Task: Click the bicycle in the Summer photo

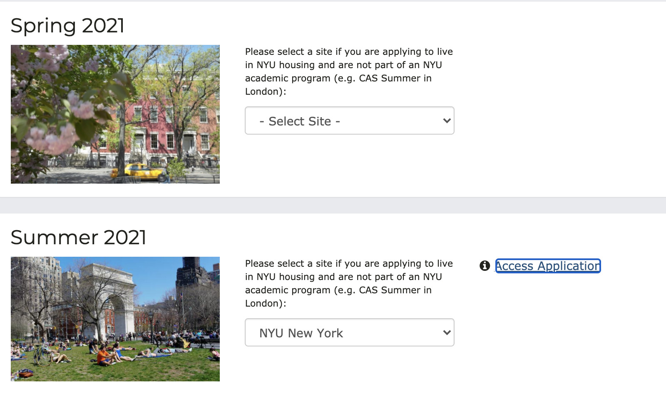Action: (43, 356)
